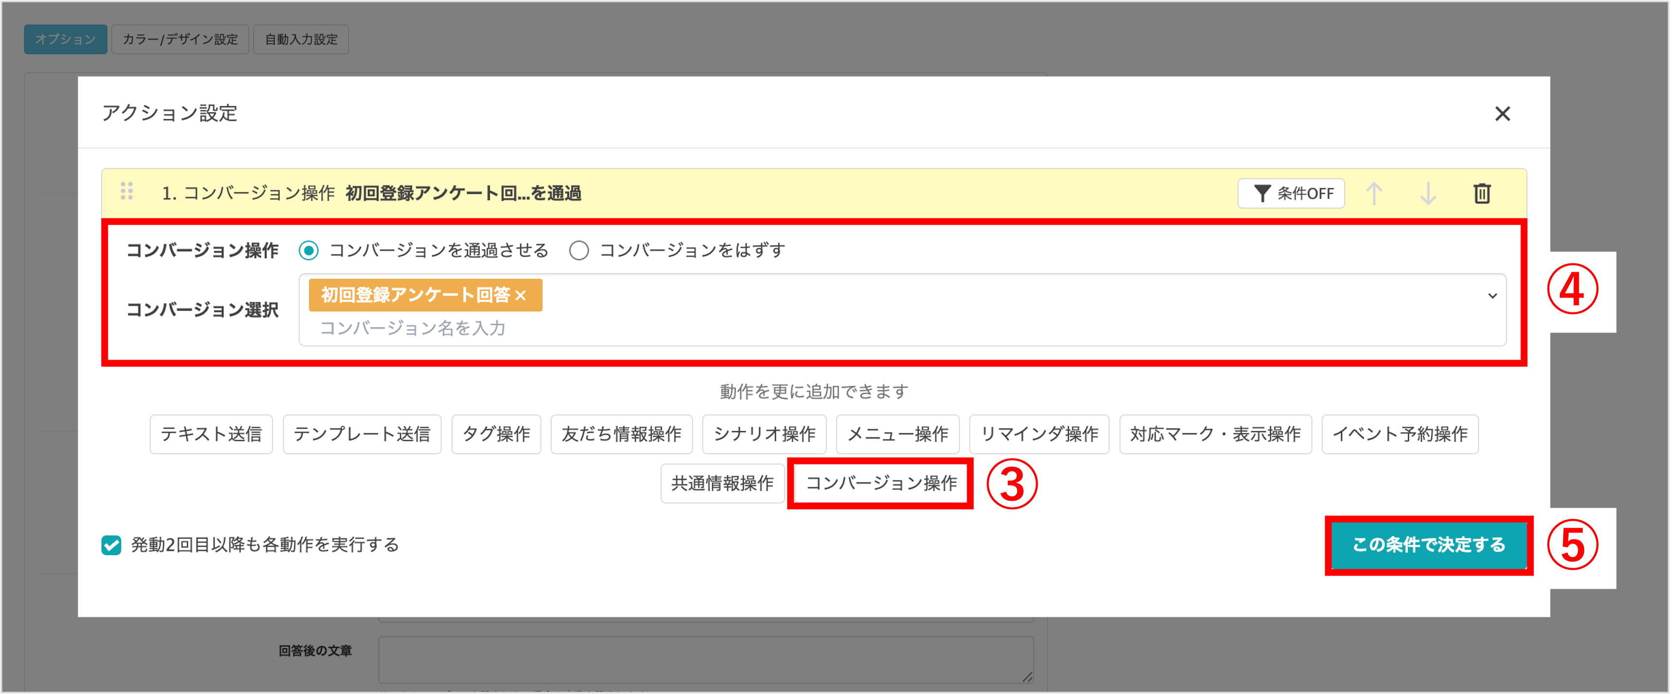Remove the 初回登録アンケート回答 tag via x

click(521, 296)
